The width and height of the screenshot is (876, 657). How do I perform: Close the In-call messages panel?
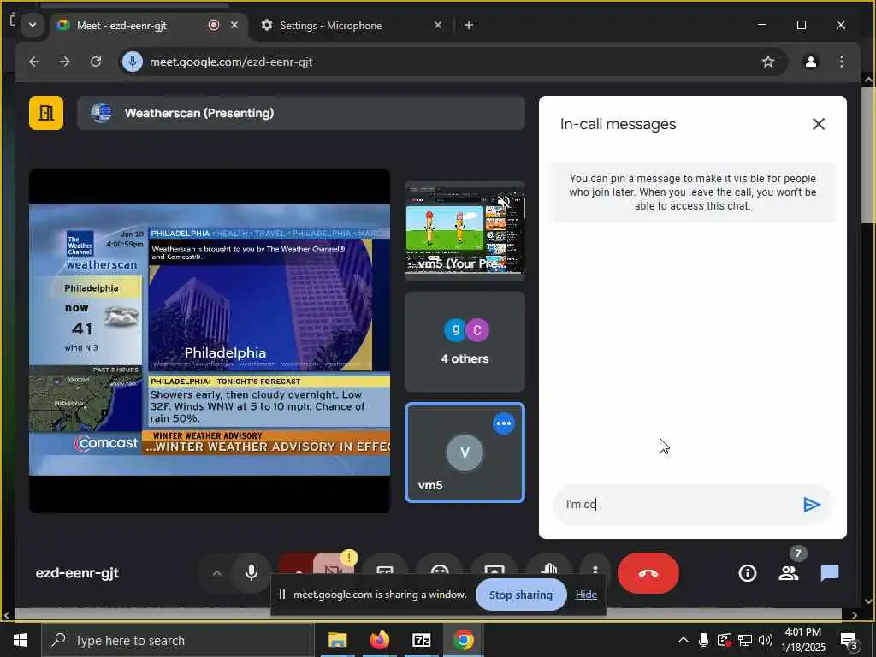tap(819, 124)
